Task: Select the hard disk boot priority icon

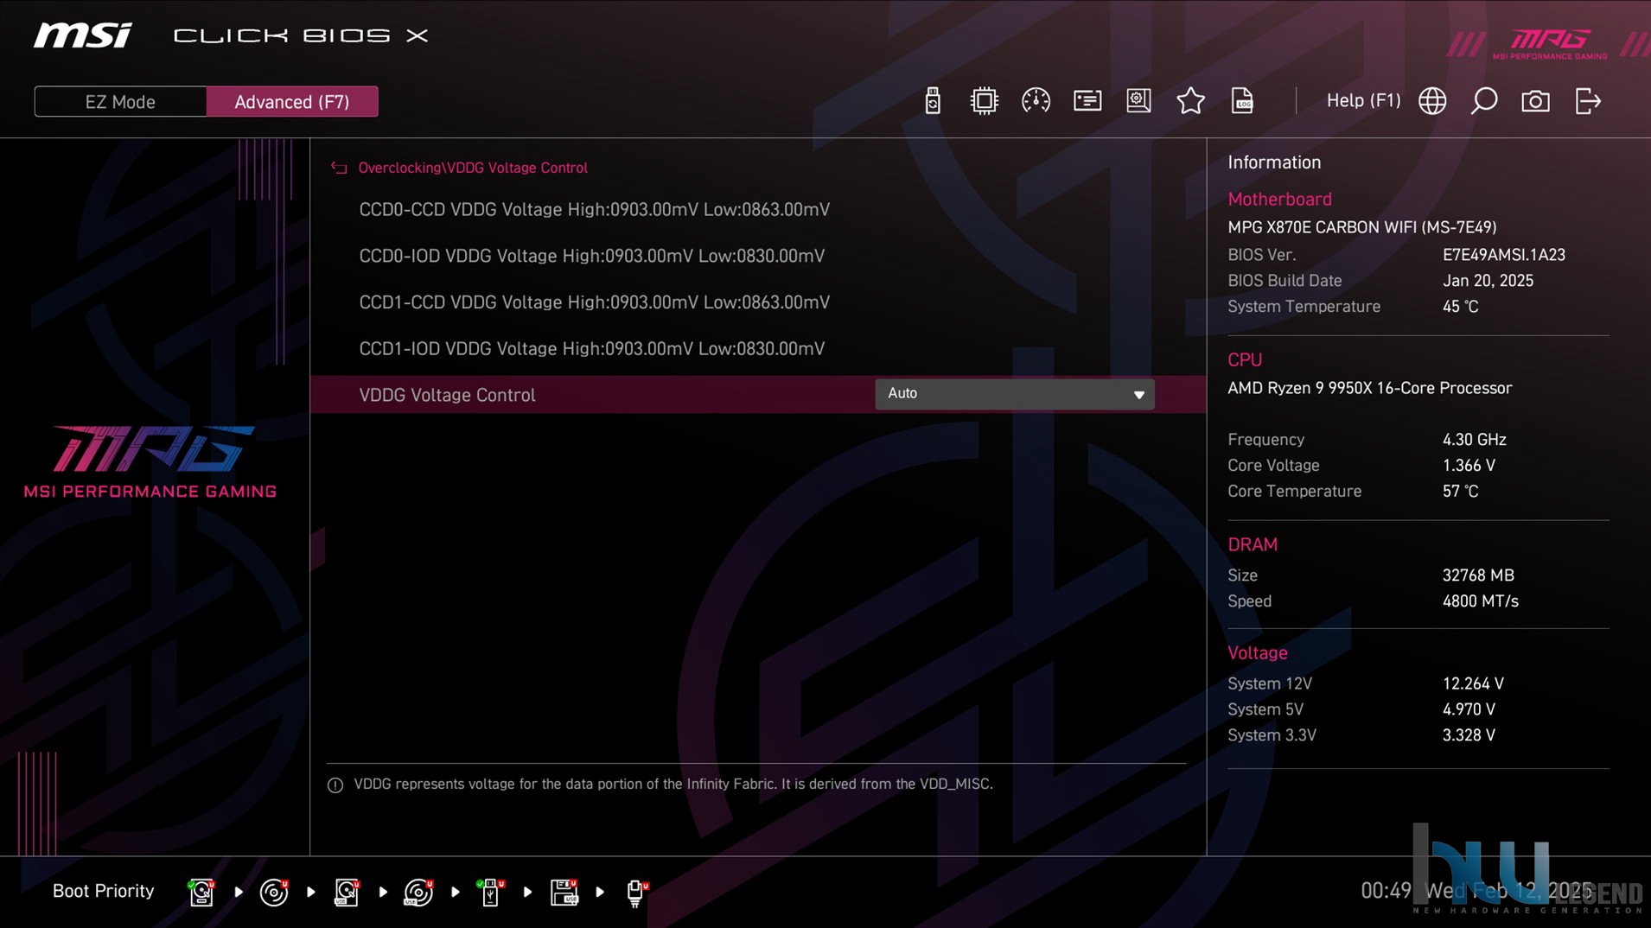Action: [201, 892]
